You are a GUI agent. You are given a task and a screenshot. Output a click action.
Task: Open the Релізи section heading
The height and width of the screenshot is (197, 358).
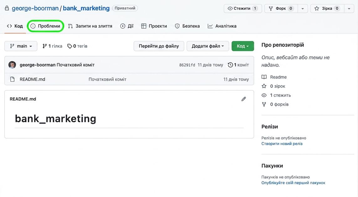pyautogui.click(x=270, y=127)
